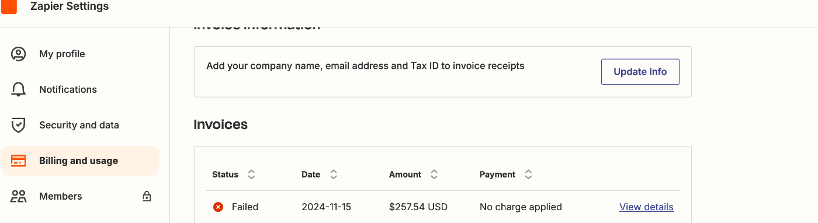Screen dimensions: 818x223
Task: Click the Security and data shield icon
Action: tap(19, 125)
